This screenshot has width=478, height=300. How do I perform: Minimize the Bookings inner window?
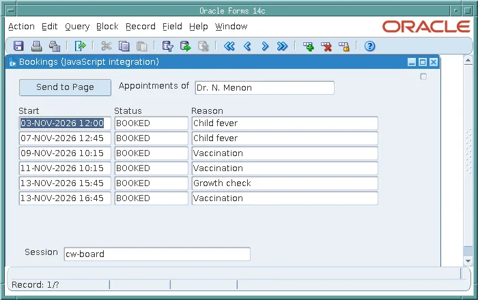click(x=412, y=62)
